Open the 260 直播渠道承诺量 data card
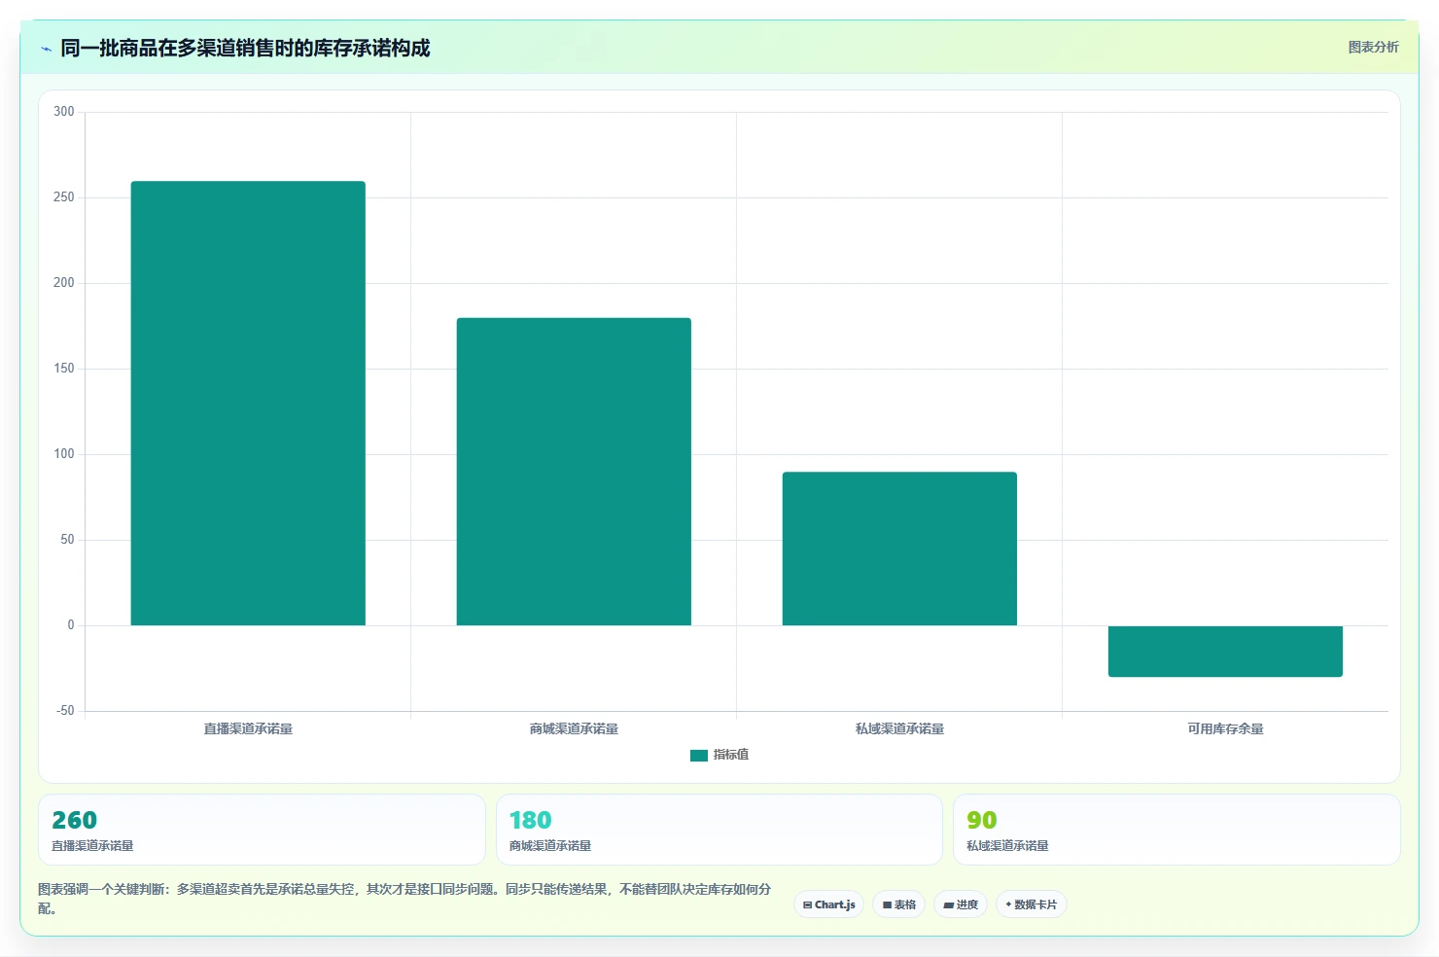 coord(262,830)
